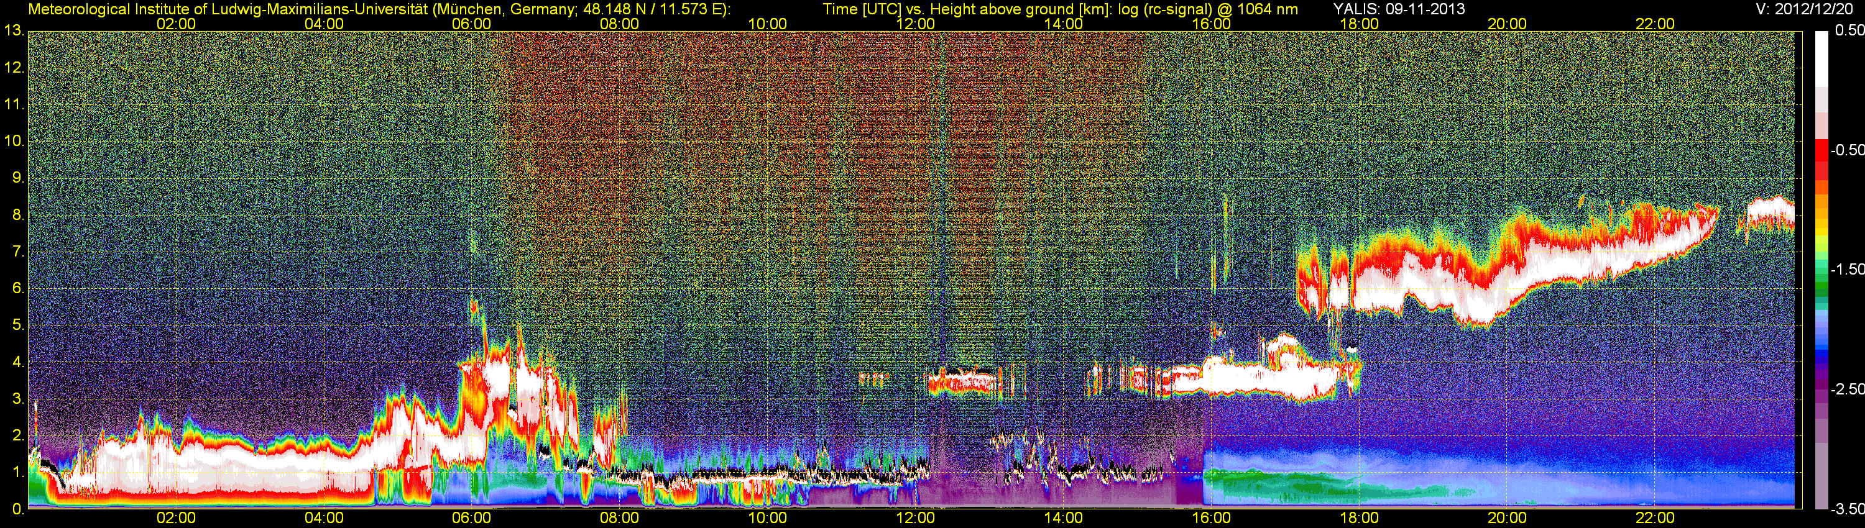Pick the 10:00 label on the bottom time axis
Screen dimensions: 1865x528
(767, 518)
